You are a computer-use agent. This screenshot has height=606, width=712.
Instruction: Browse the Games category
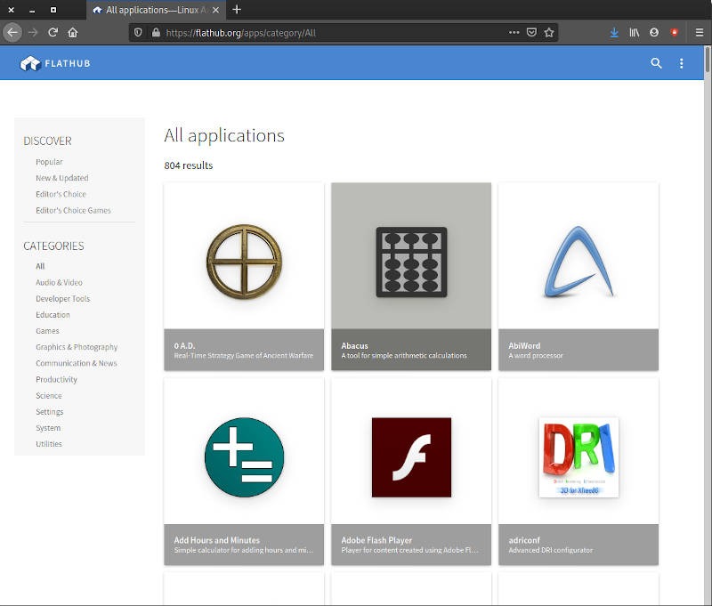tap(49, 331)
